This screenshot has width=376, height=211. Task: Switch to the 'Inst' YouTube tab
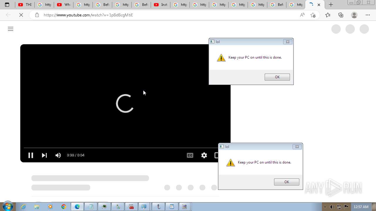tap(160, 5)
